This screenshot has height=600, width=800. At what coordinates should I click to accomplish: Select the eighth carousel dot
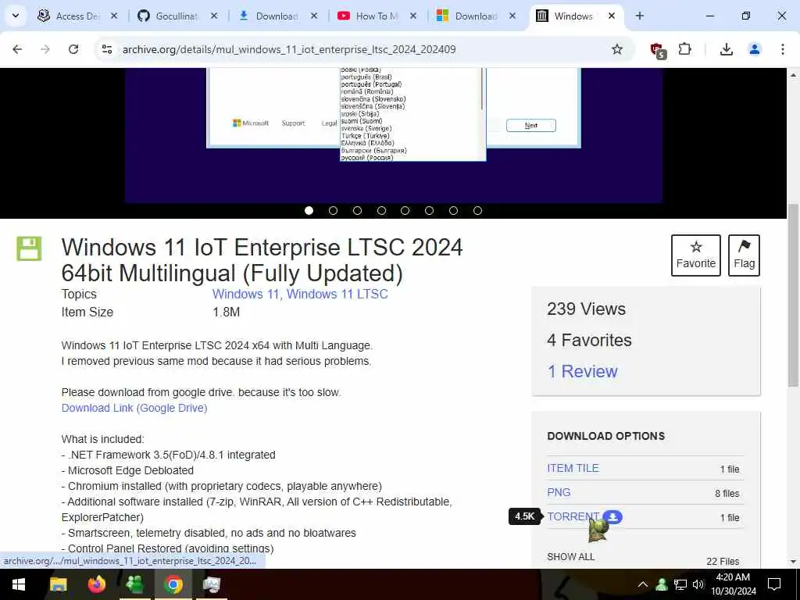pyautogui.click(x=477, y=211)
